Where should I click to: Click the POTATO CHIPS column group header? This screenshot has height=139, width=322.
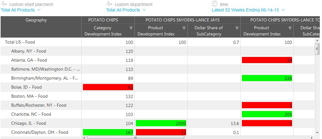(103, 20)
